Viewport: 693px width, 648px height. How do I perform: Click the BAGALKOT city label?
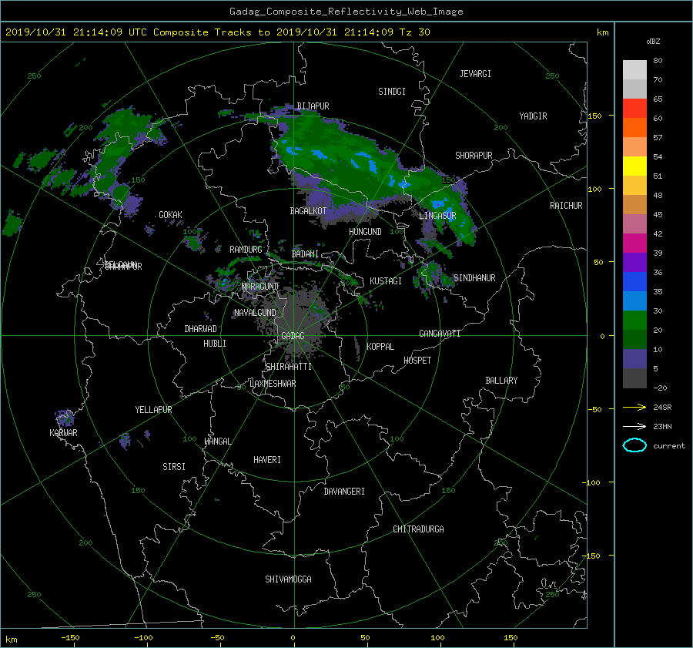click(x=308, y=211)
